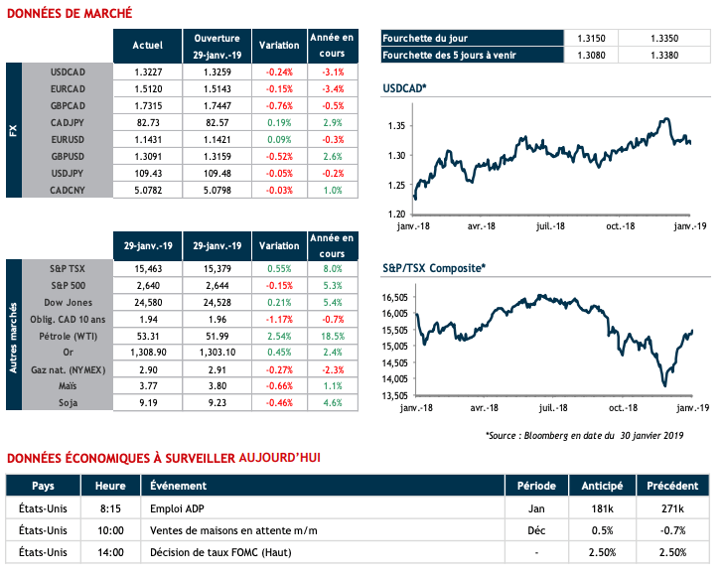
Task: Click the FX table 'Variation' header
Action: (279, 45)
